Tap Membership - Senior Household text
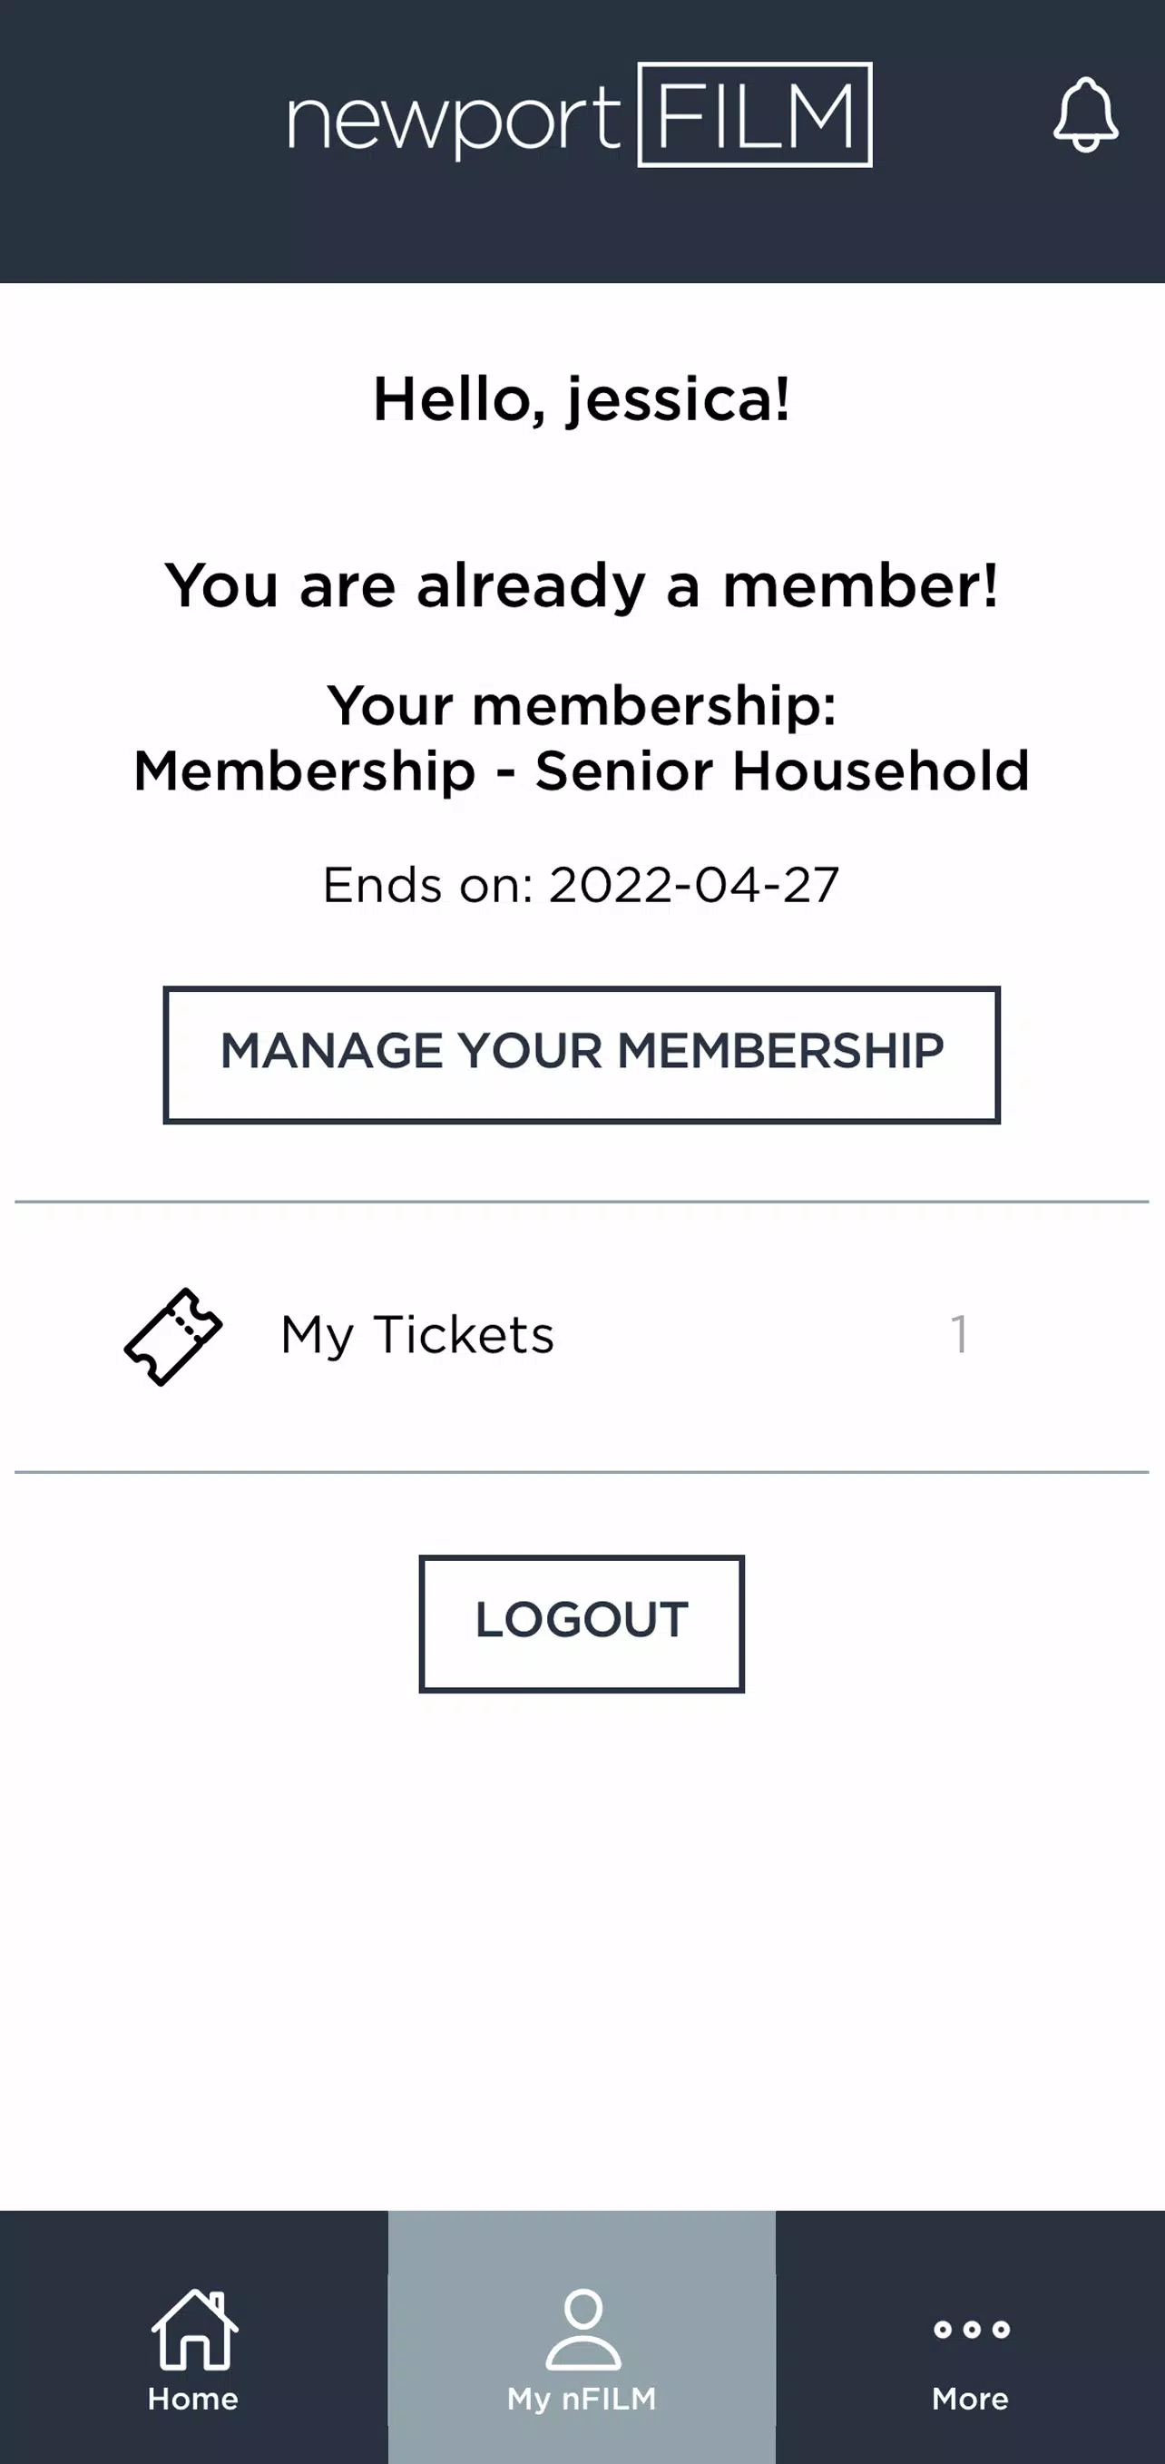Image resolution: width=1165 pixels, height=2464 pixels. click(x=582, y=771)
